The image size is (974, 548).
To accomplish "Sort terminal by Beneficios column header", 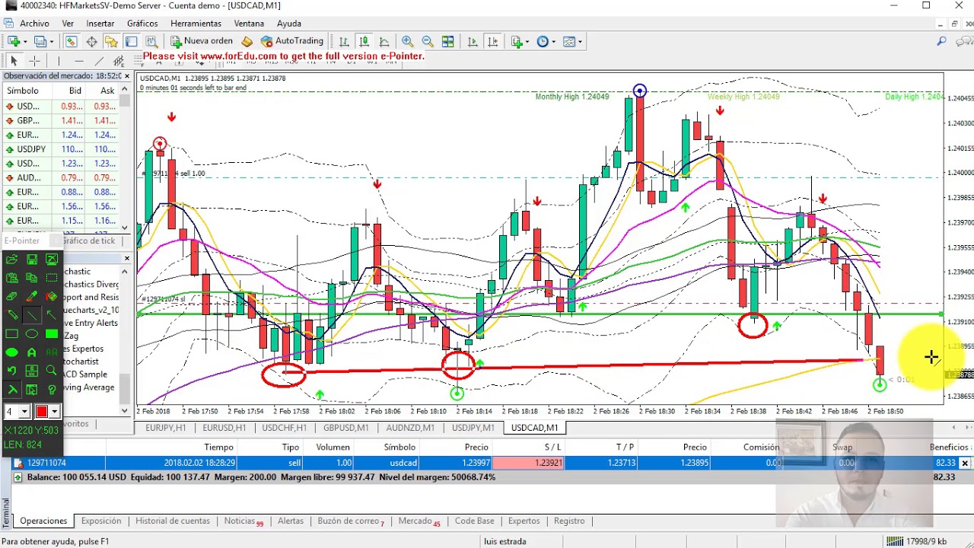I will point(948,448).
